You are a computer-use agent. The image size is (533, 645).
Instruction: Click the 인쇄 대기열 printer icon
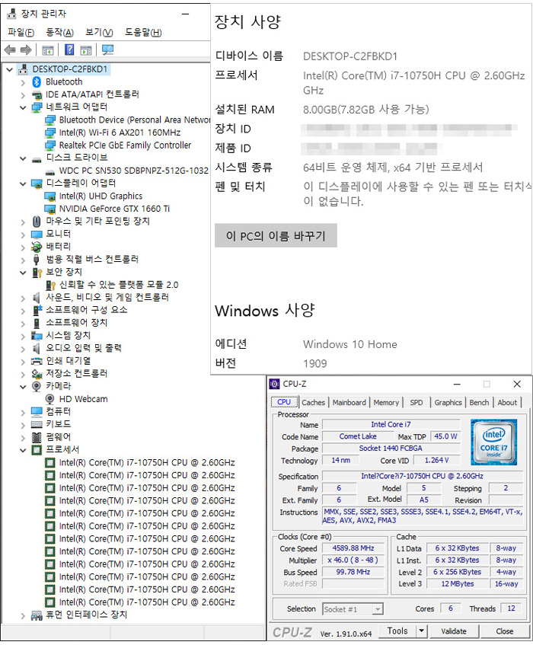(x=37, y=361)
